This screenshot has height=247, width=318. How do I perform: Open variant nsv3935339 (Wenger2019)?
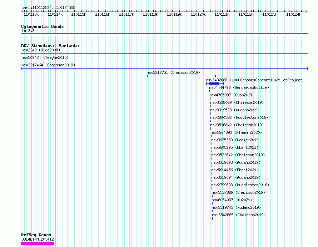coord(236,140)
